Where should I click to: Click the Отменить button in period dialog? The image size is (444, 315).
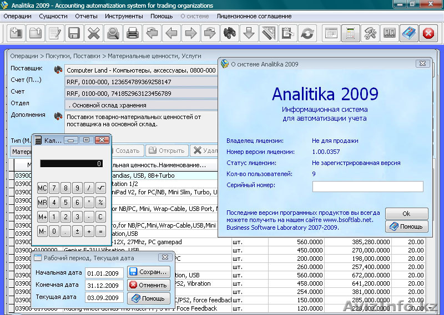148,285
